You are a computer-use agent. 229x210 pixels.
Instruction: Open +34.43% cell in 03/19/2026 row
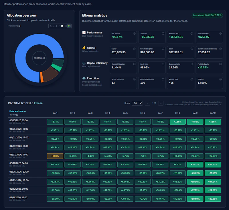pyautogui.click(x=213, y=165)
